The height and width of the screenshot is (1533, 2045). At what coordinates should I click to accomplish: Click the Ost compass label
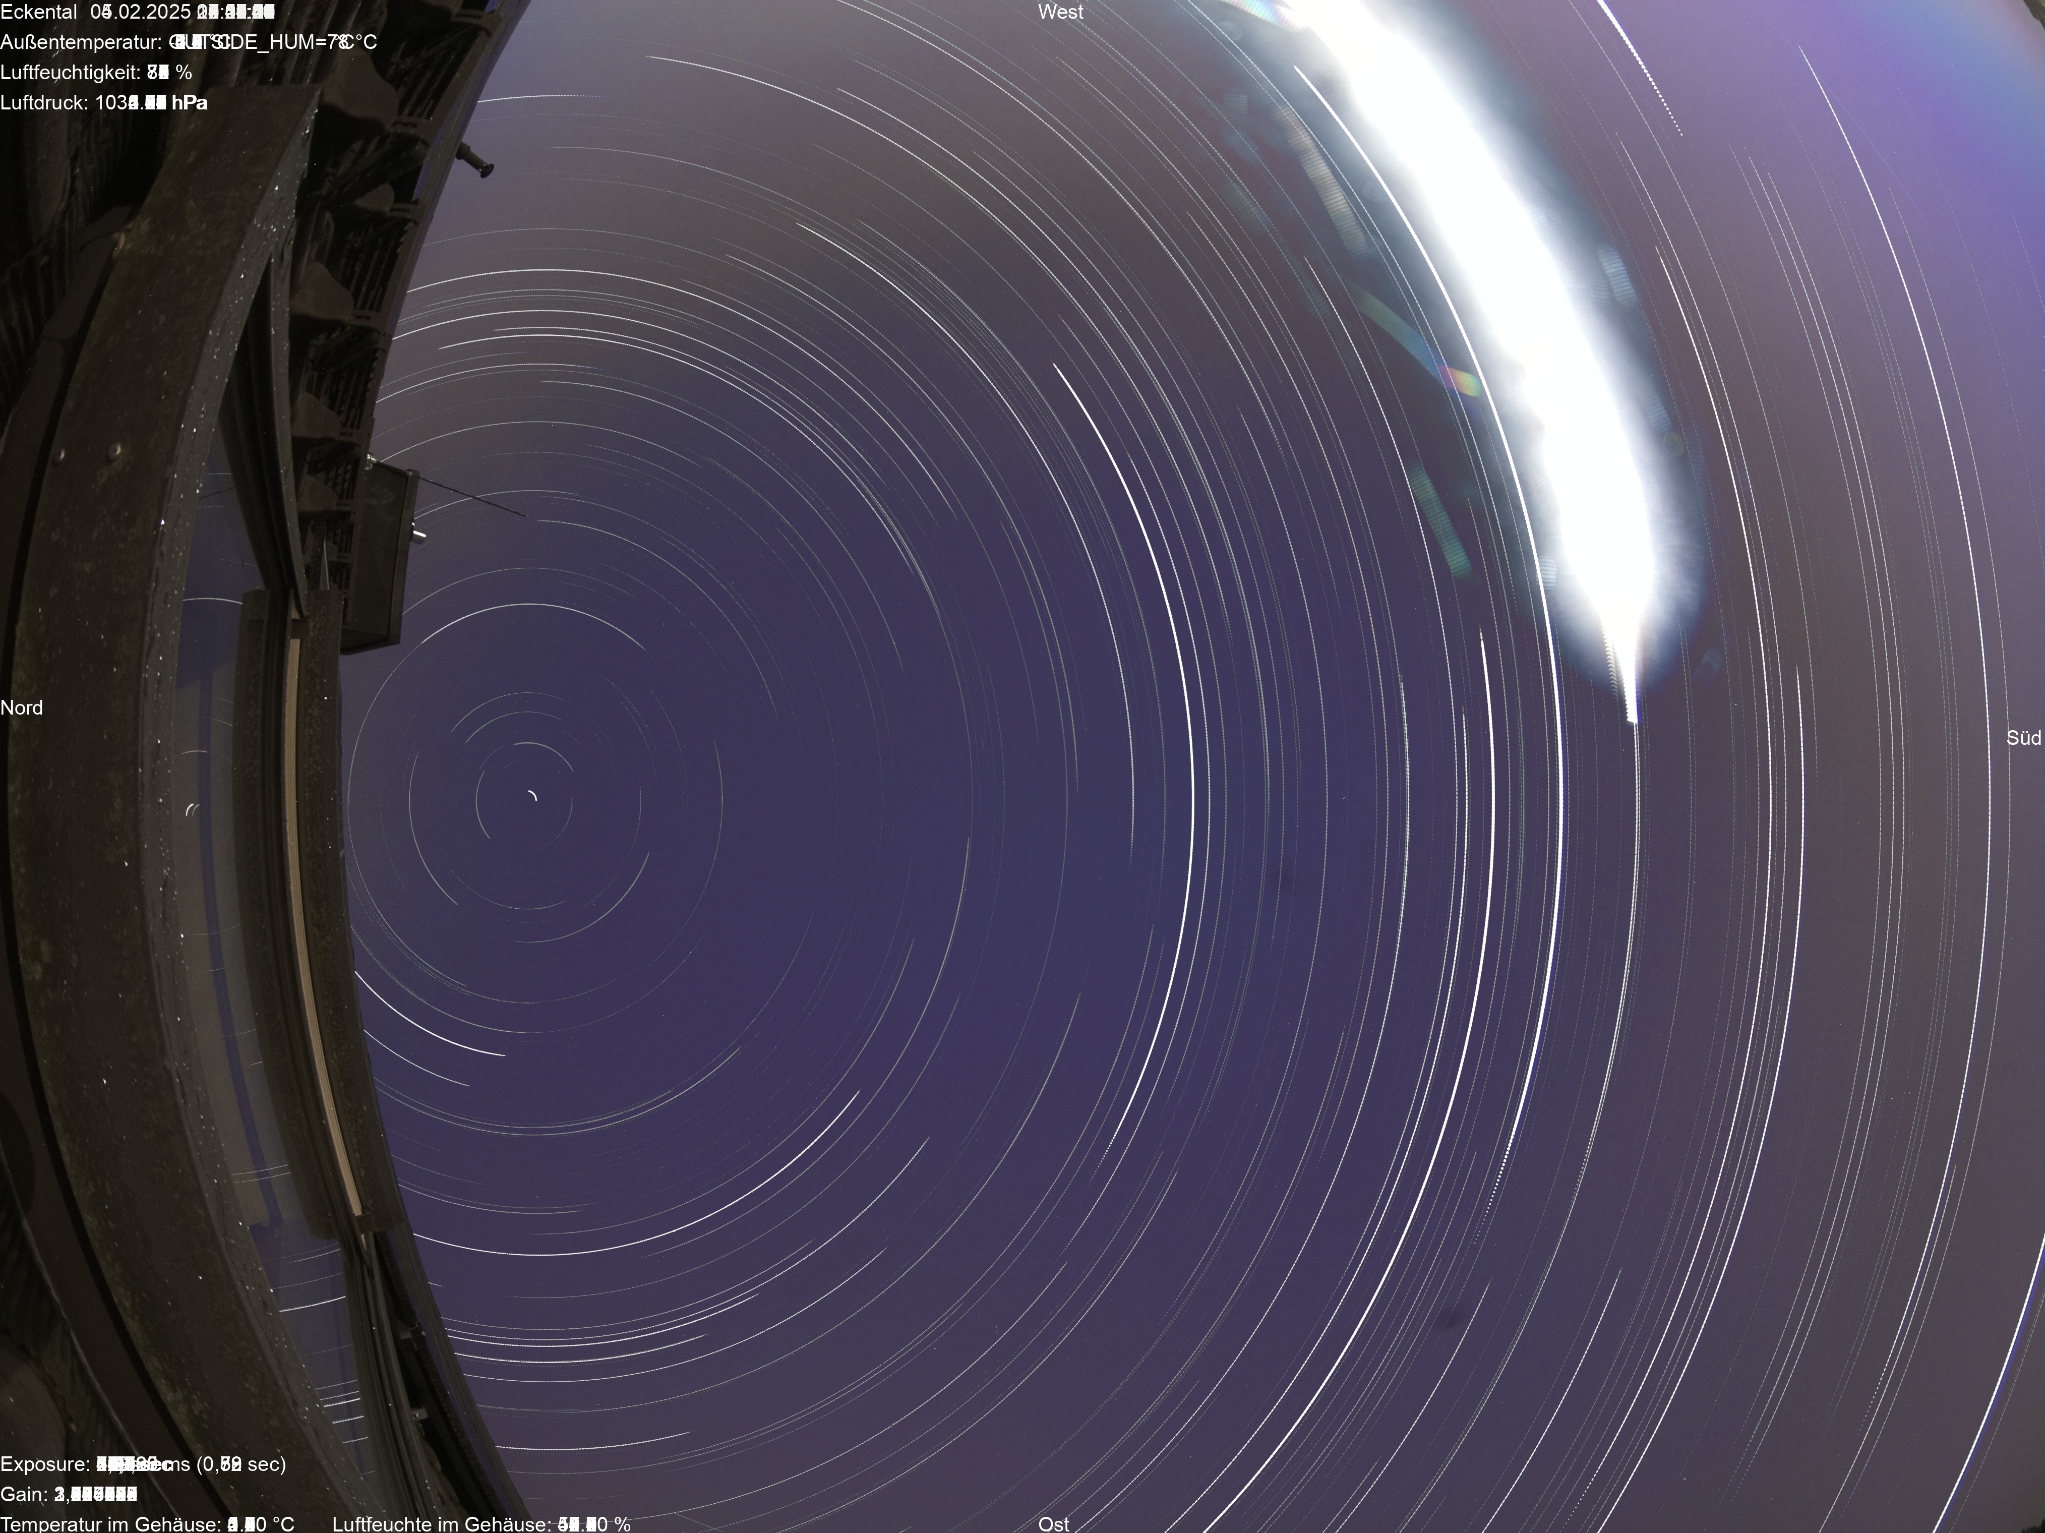coord(1053,1523)
